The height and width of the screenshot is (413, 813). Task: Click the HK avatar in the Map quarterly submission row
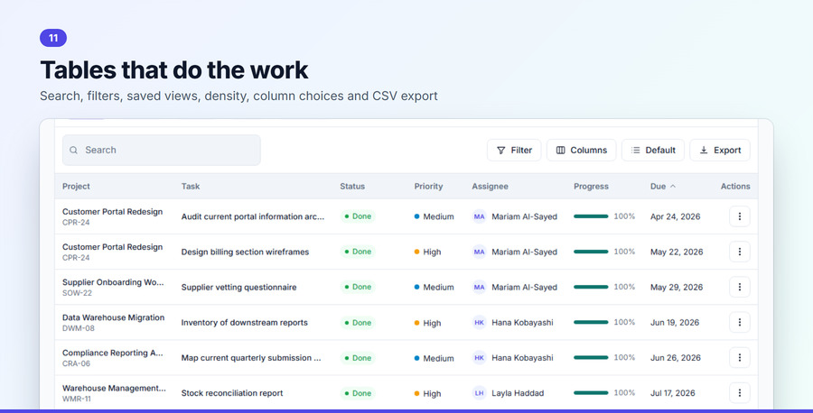[479, 358]
